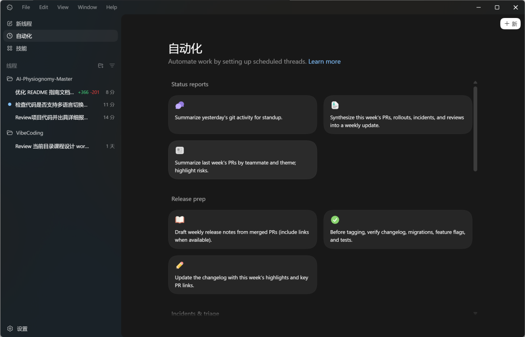The image size is (525, 337).
Task: Open the standup git activity summary card
Action: [x=242, y=114]
